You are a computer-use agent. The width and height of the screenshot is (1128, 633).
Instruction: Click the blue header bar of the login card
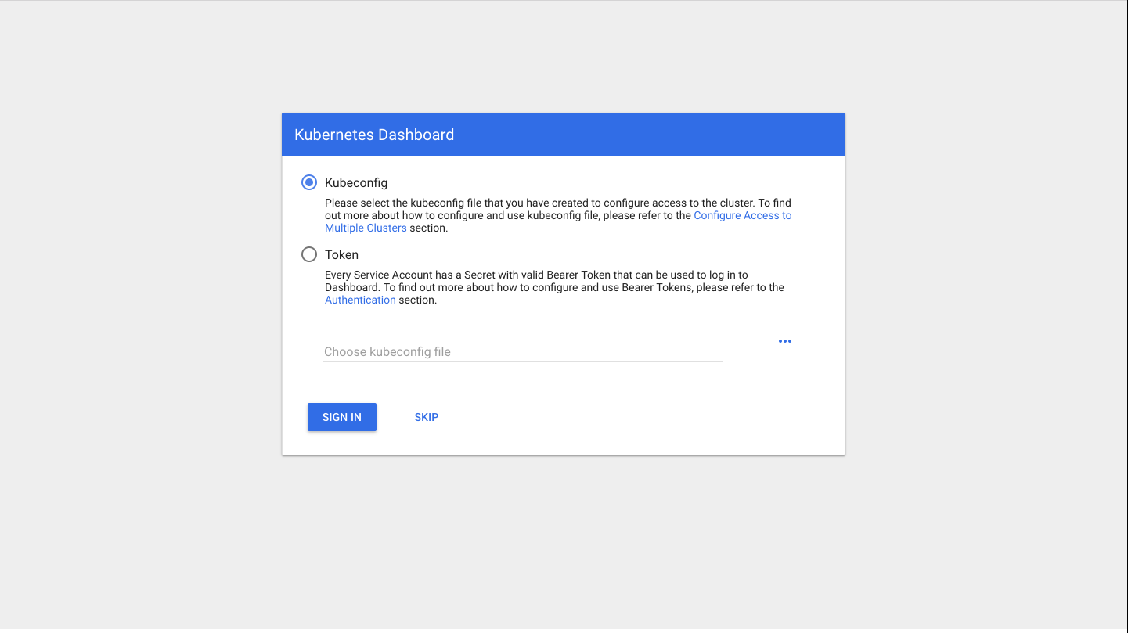[564, 135]
